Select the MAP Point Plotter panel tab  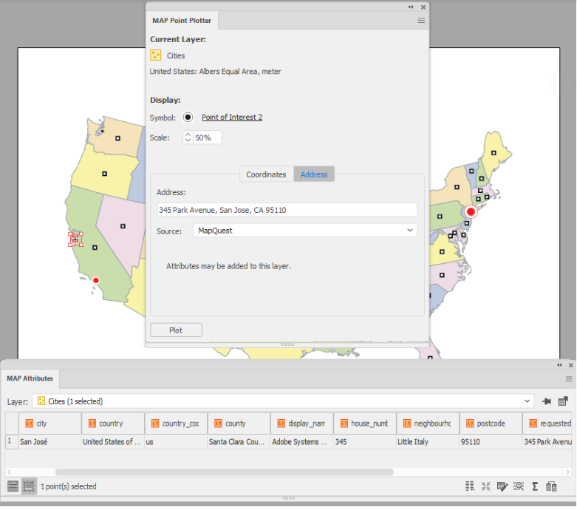182,21
